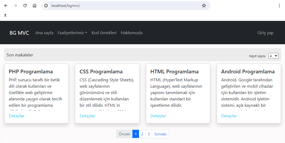This screenshot has height=143, width=285.
Task: Click the browser forward arrow
Action: coord(15,6)
